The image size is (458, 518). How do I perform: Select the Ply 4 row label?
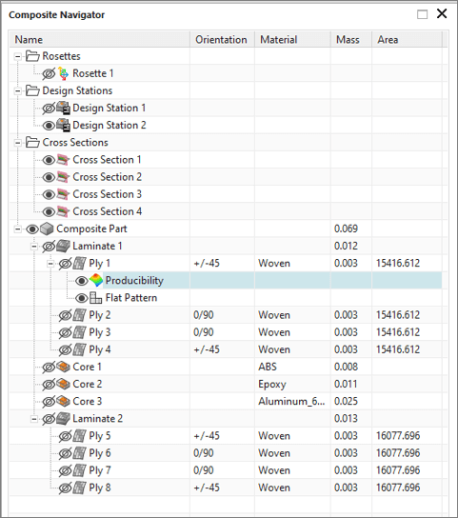pos(100,349)
